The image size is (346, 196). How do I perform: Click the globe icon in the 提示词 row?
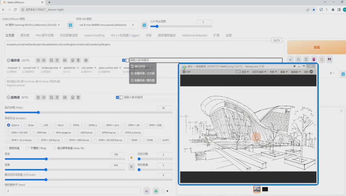point(38,60)
